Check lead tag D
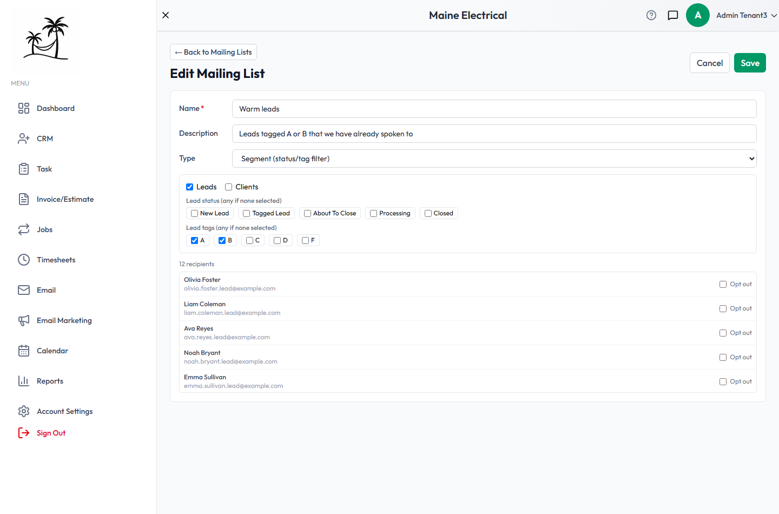This screenshot has width=779, height=514. (x=277, y=240)
